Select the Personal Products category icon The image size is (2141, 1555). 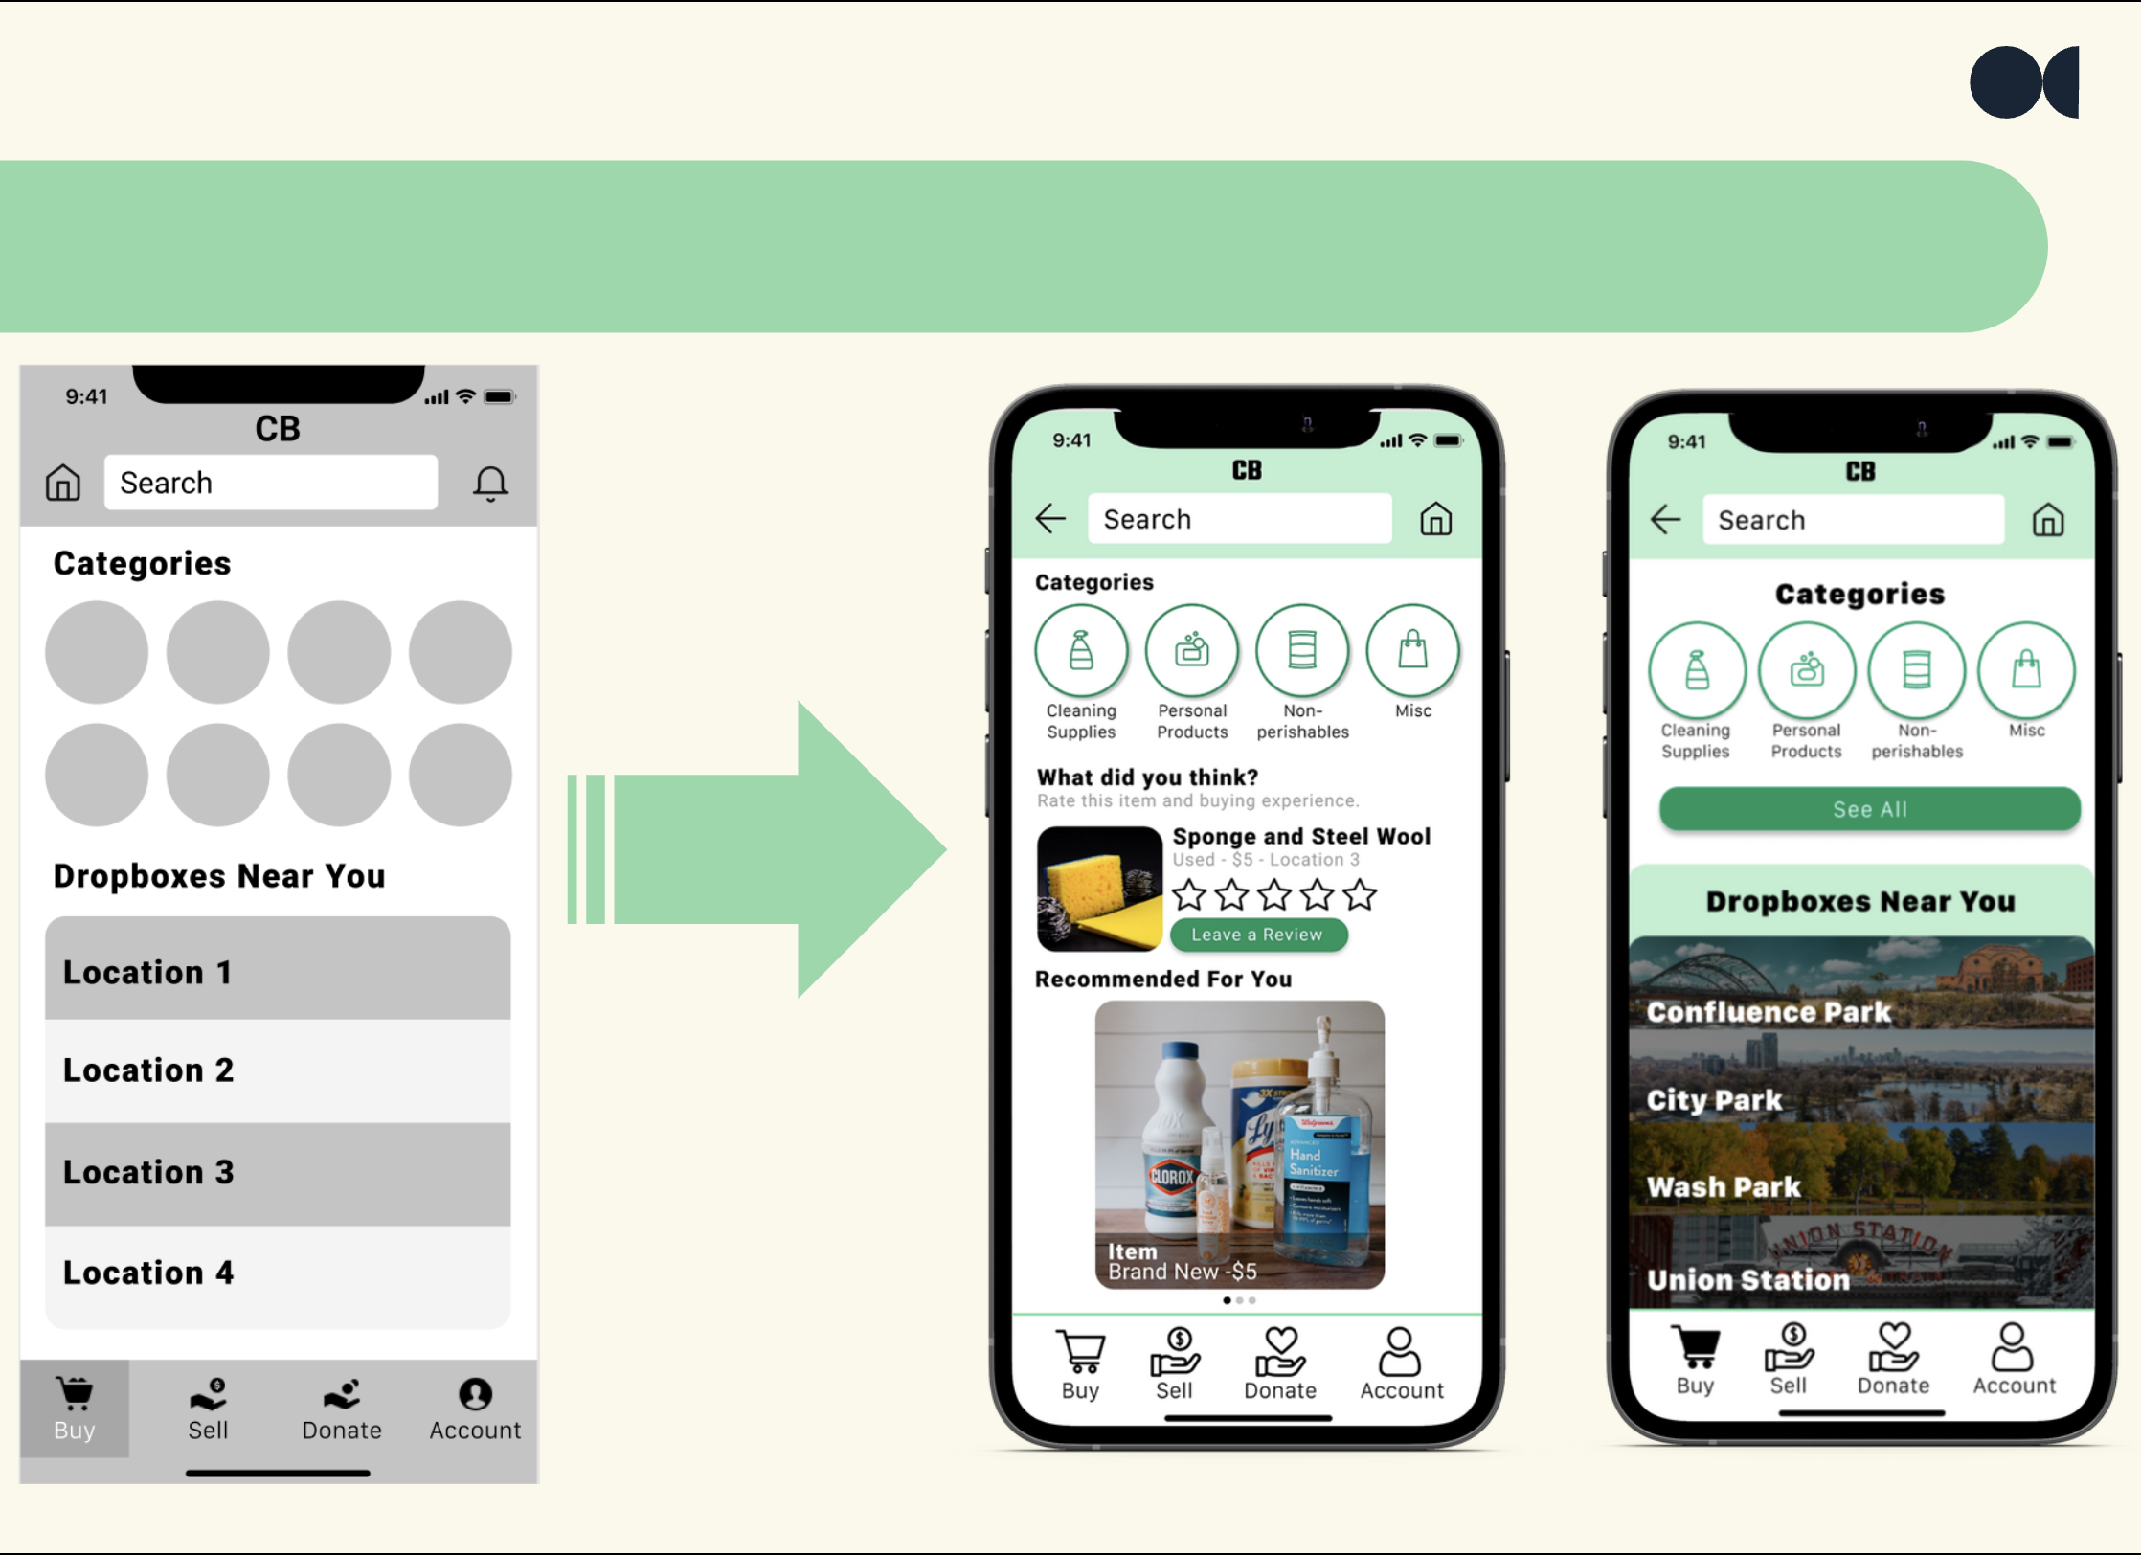(1193, 655)
